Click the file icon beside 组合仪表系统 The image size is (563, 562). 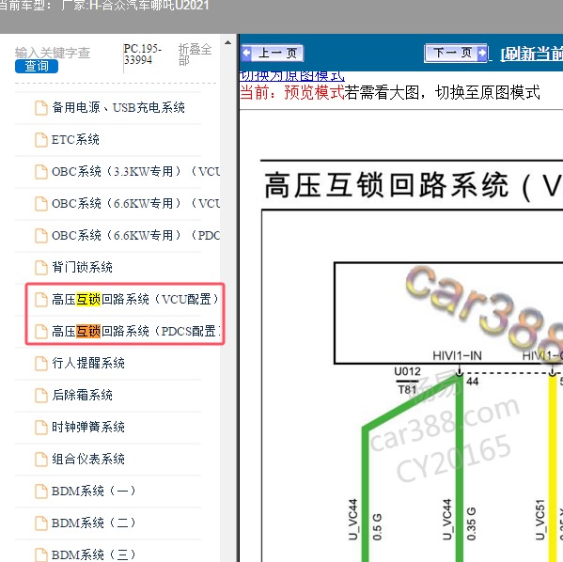click(x=41, y=460)
